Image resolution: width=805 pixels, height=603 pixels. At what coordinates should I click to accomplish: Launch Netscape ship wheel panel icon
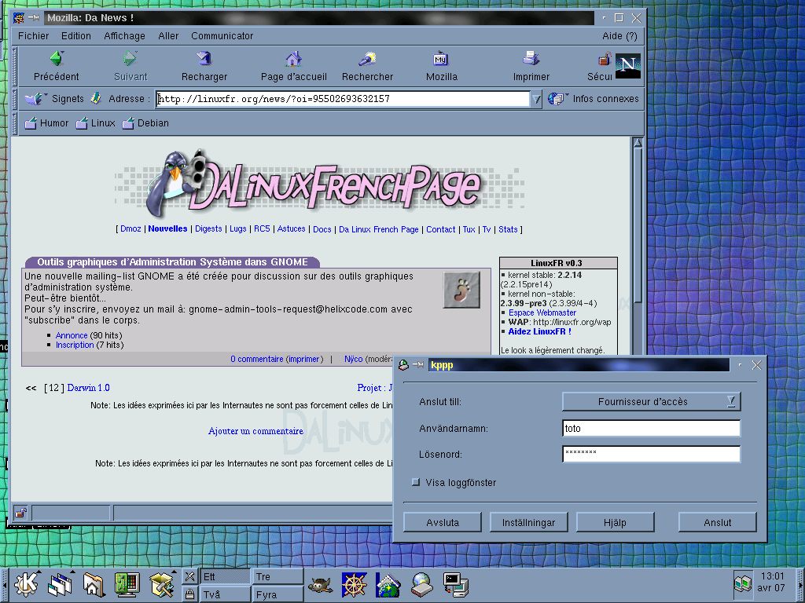[355, 584]
